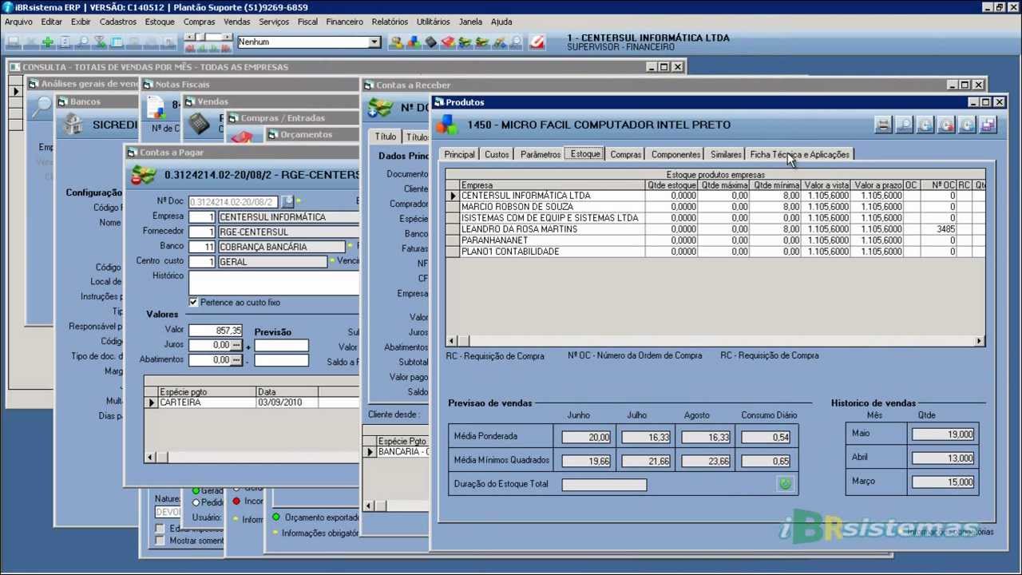Click the Histórico text box
1022x575 pixels.
[273, 283]
